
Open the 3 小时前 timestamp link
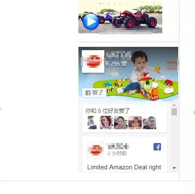[x=117, y=153]
